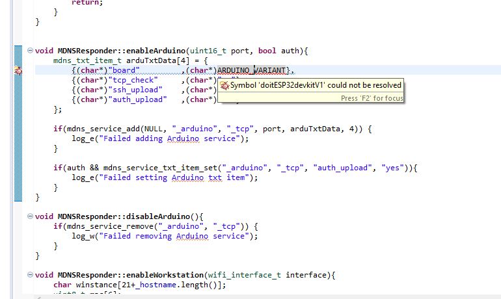Image resolution: width=501 pixels, height=299 pixels.
Task: Collapse the disableArduino function fold
Action: [30, 216]
